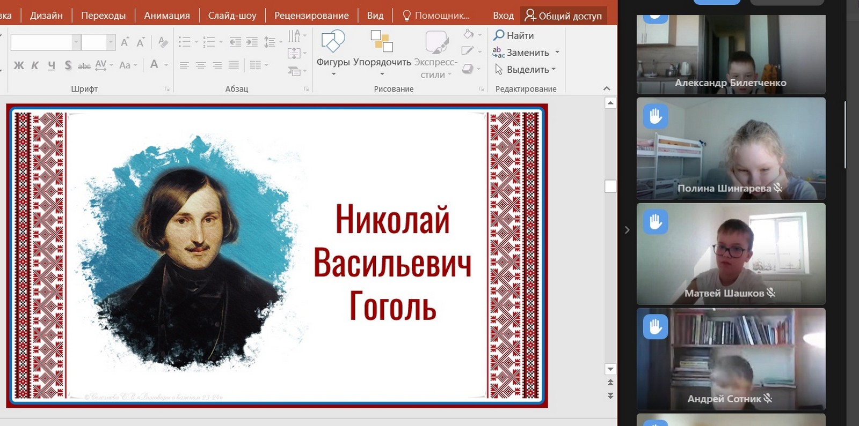The height and width of the screenshot is (426, 859).
Task: Decrease font size with small A icon
Action: 141,42
